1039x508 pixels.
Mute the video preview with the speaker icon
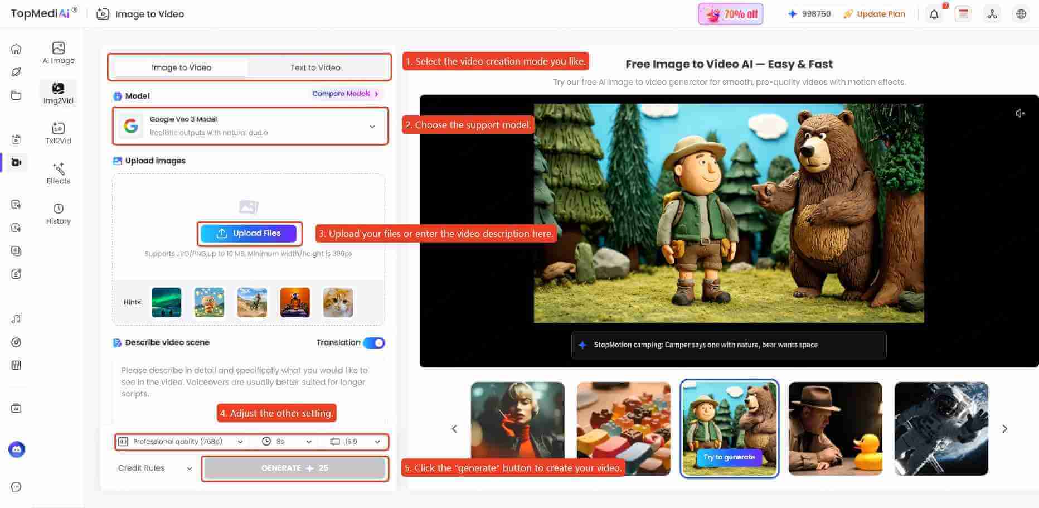pos(1021,113)
